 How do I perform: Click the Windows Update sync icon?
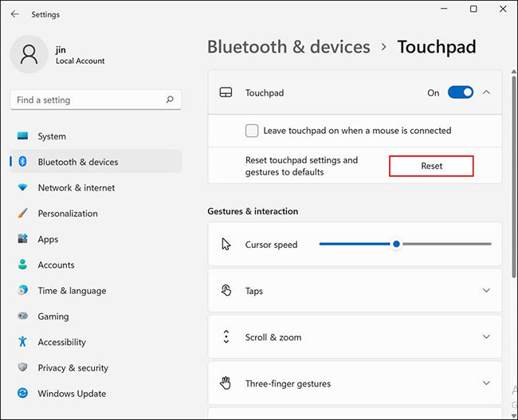22,393
